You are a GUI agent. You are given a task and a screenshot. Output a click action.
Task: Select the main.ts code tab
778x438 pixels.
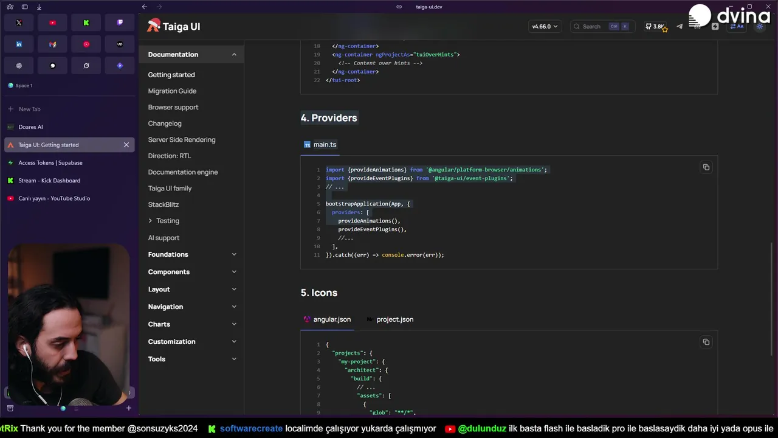[320, 145]
